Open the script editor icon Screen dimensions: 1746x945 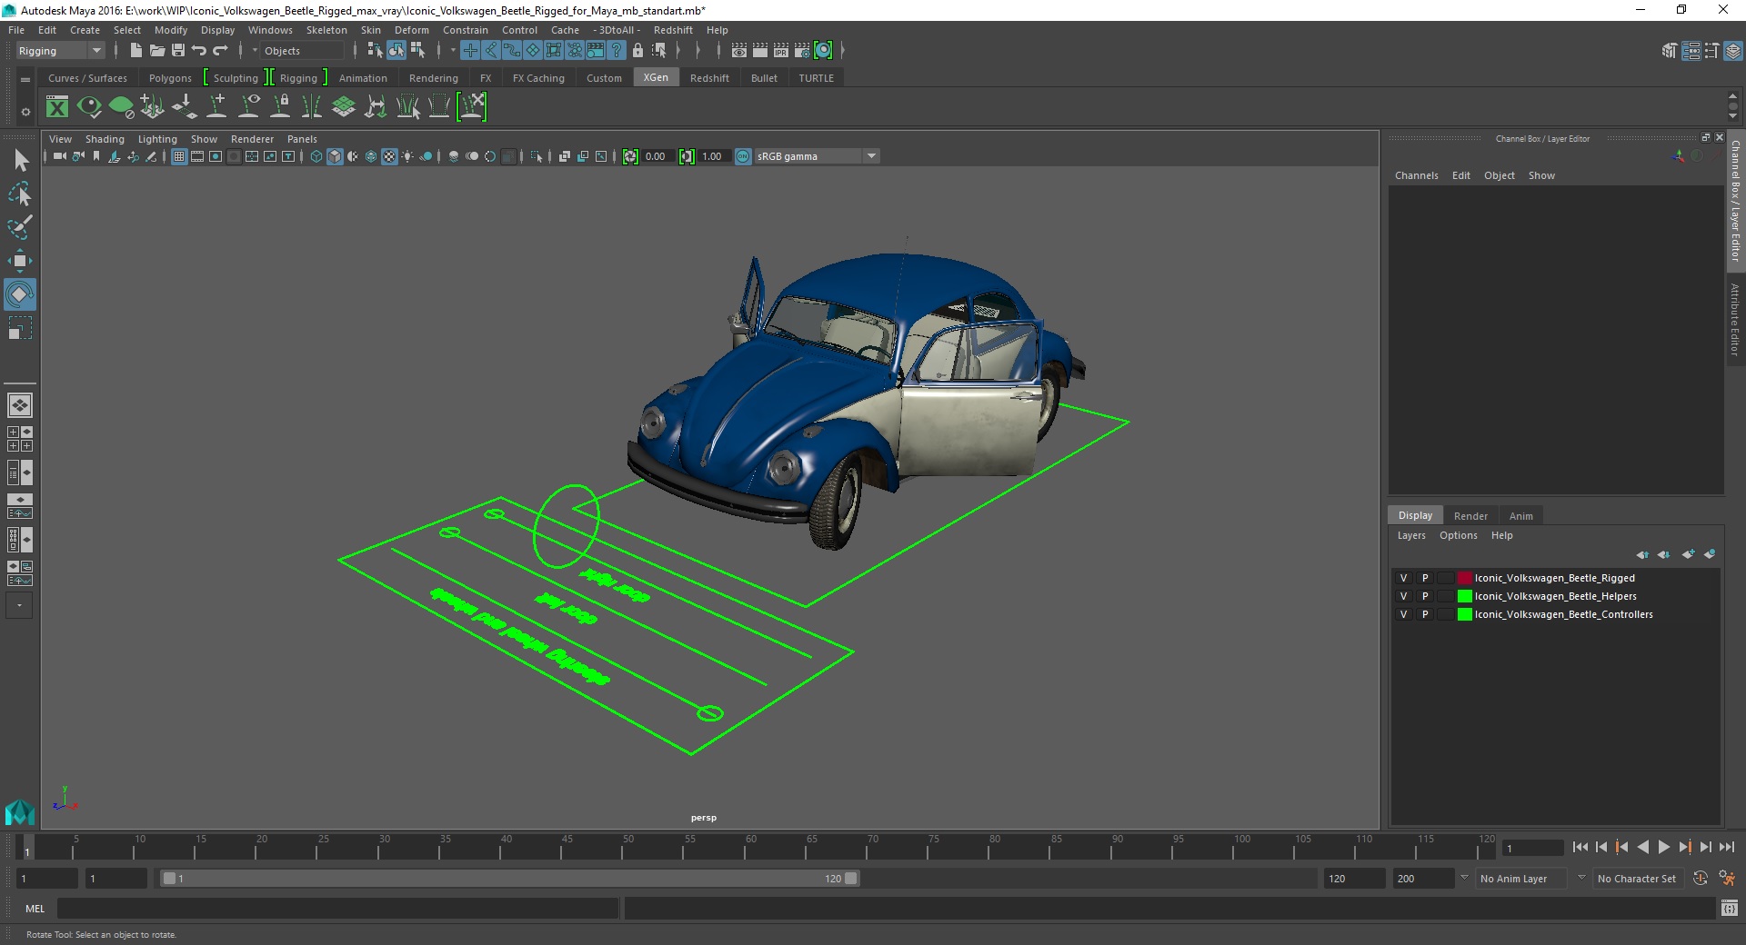click(1729, 909)
